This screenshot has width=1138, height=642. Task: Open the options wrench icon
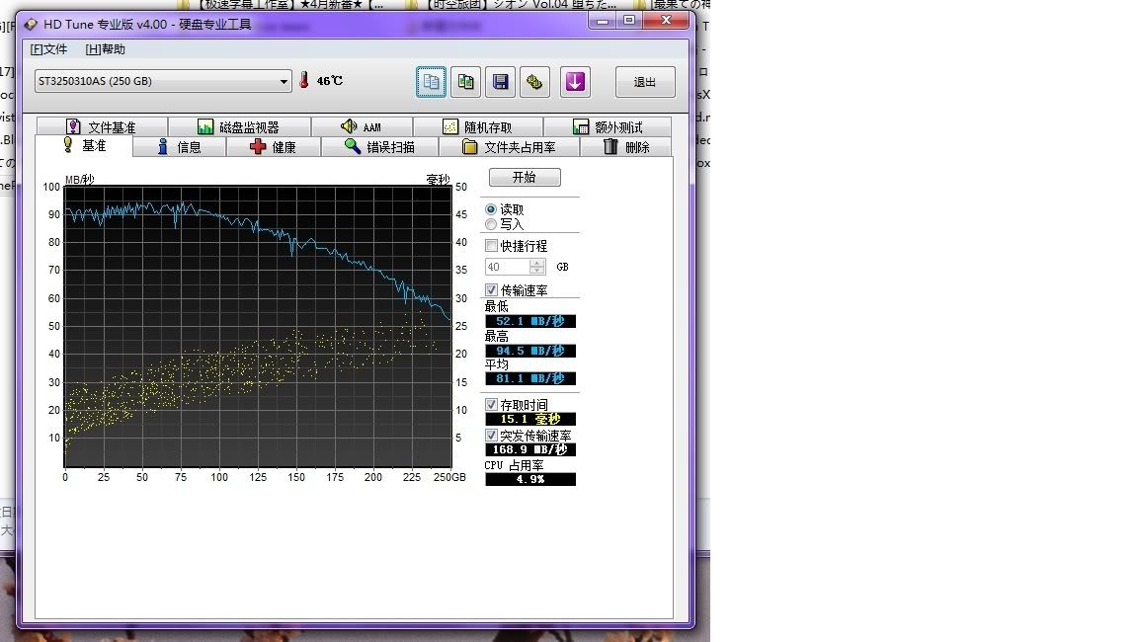[x=534, y=82]
